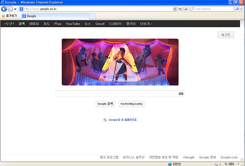Click the green Refresh icon

(x=180, y=9)
